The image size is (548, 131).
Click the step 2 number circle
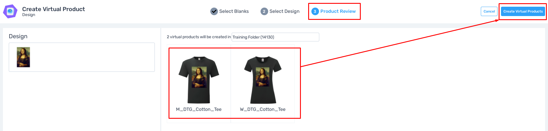pyautogui.click(x=264, y=11)
